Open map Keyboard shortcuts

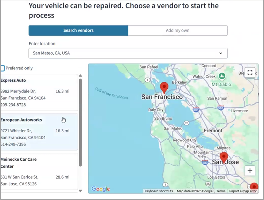pyautogui.click(x=159, y=191)
